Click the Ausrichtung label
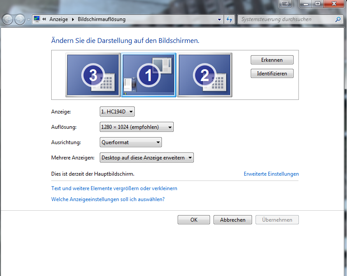 (x=66, y=142)
